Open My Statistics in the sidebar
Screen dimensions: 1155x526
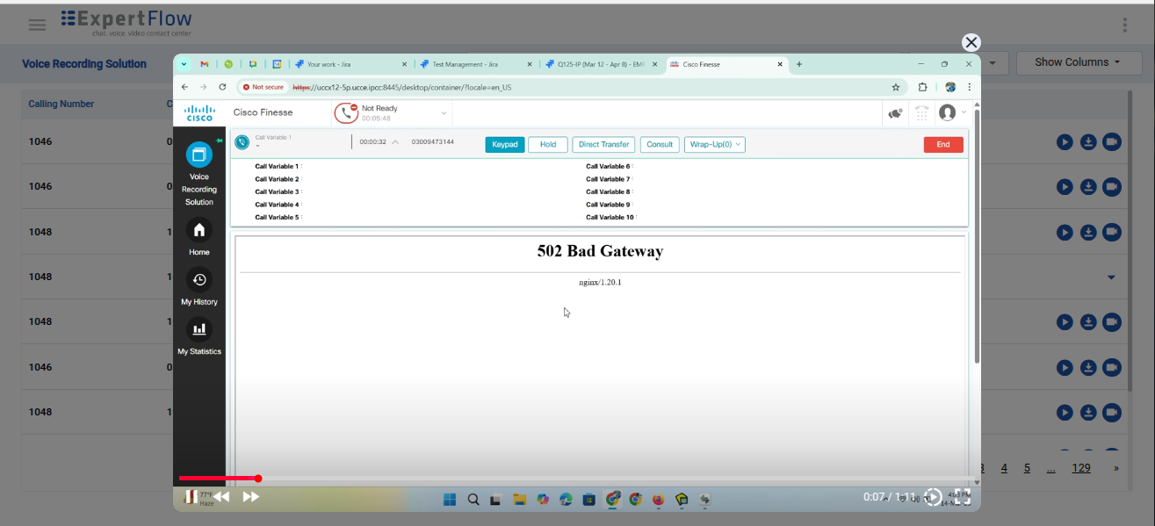pos(199,329)
